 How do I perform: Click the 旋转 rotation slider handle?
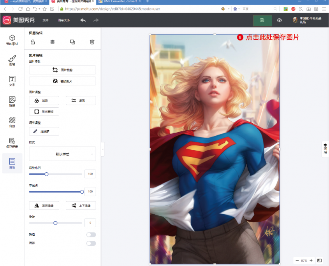point(55,223)
